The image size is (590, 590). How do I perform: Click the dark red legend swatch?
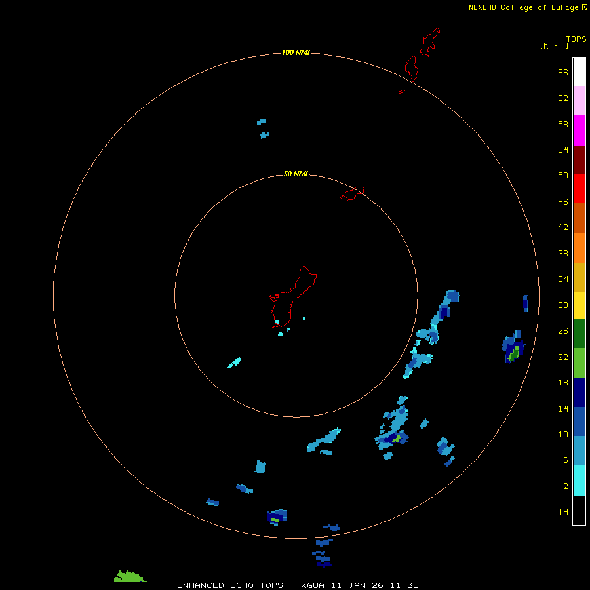579,159
